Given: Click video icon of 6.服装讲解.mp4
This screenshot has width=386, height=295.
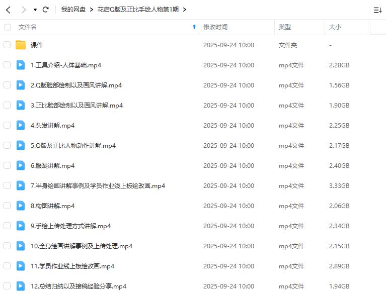Looking at the screenshot, I should 21,165.
